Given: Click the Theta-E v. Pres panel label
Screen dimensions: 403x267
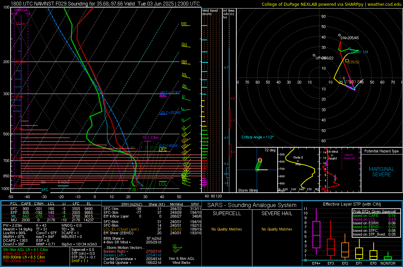Looking at the screenshot, I should click(298, 161).
